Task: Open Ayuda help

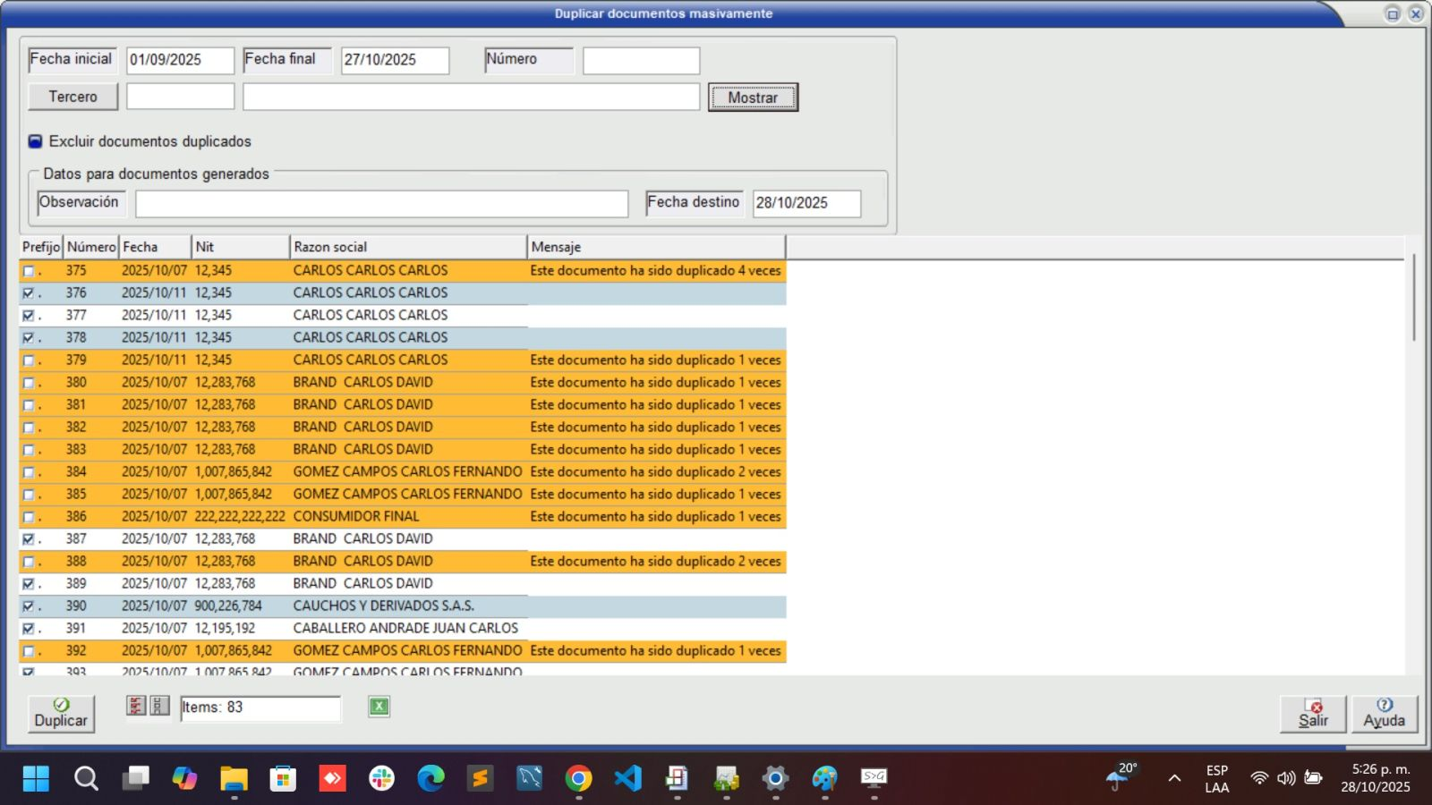Action: click(x=1384, y=714)
